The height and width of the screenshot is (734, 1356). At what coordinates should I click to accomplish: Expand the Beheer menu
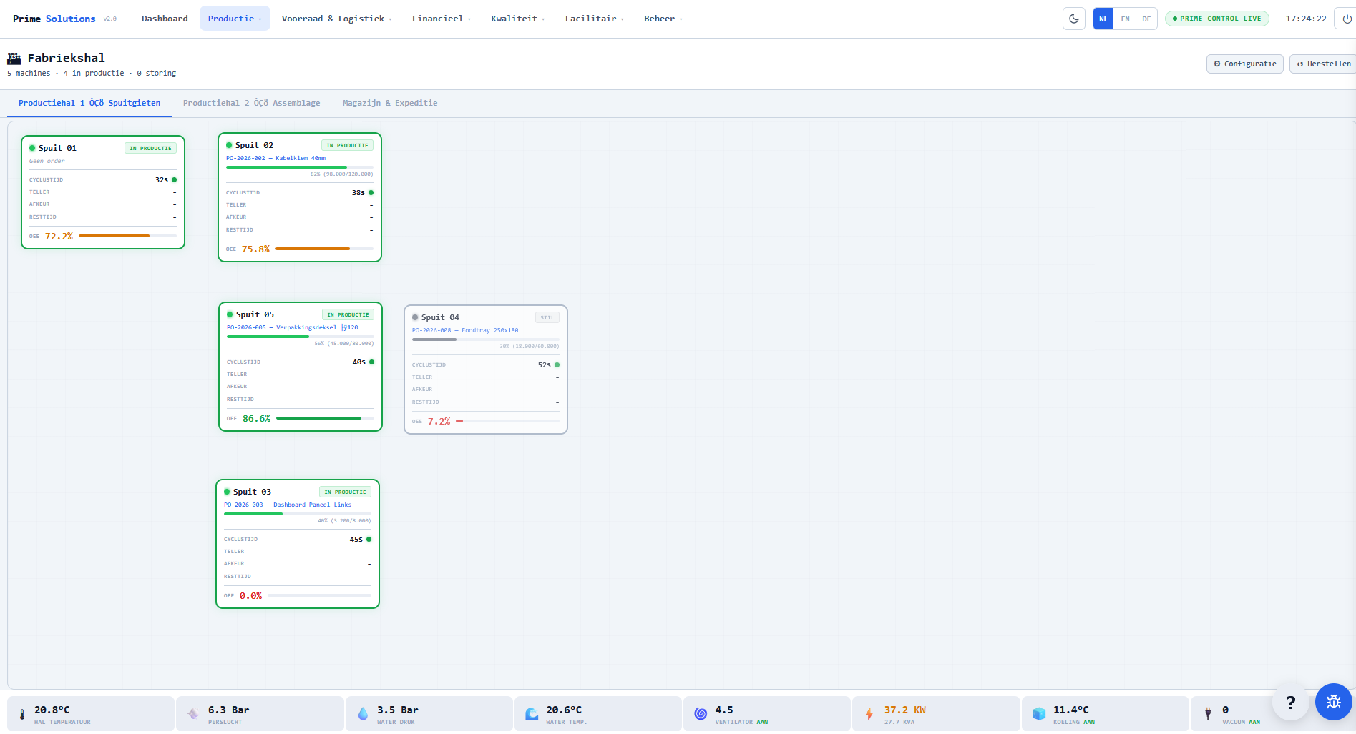(663, 19)
